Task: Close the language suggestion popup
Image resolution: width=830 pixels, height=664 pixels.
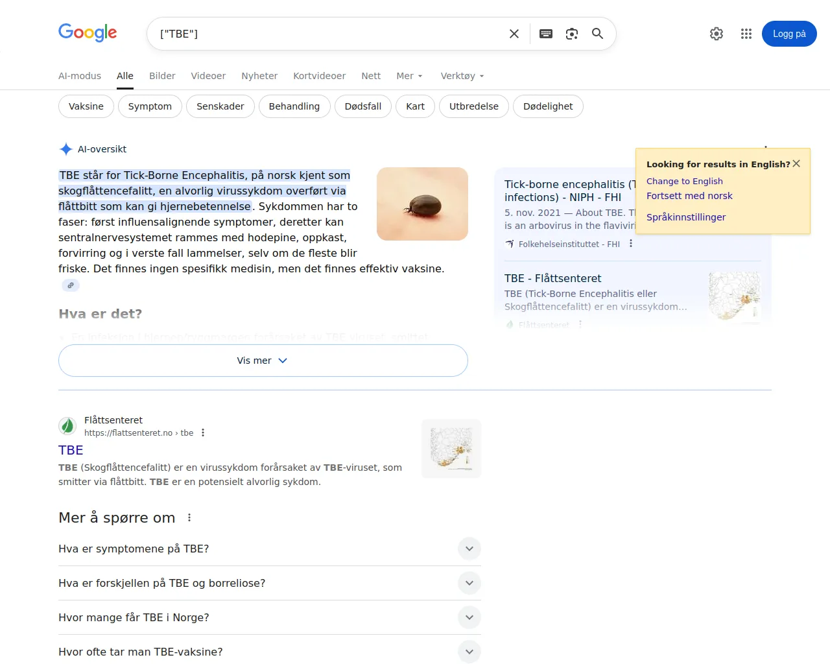Action: click(796, 164)
